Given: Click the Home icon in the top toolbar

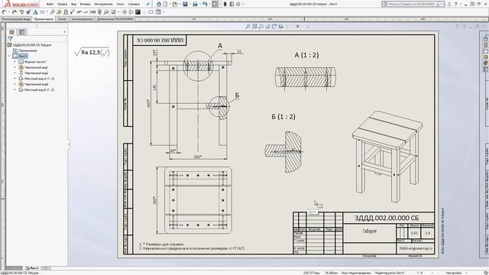Looking at the screenshot, I should (159, 4).
